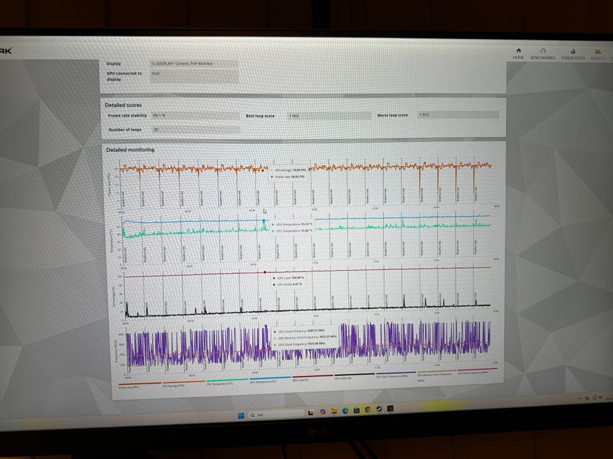The width and height of the screenshot is (613, 459).
Task: Click the Display field value Generic PnP Monitor
Action: tap(194, 64)
